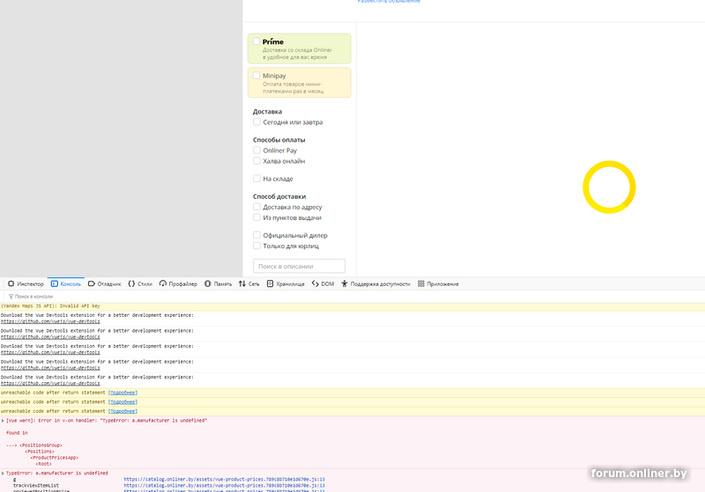
Task: Check the Халва онлайн option
Action: click(256, 161)
